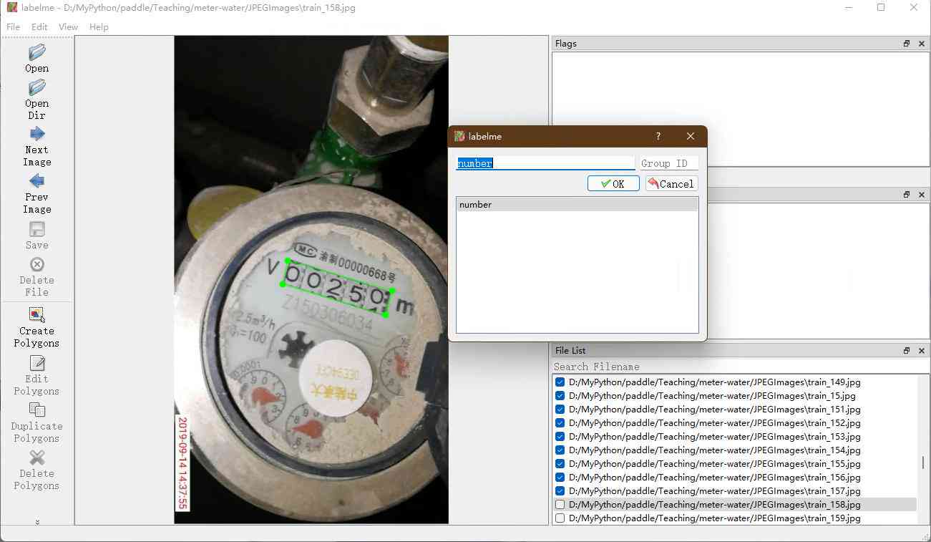Float the Flags panel

[907, 44]
